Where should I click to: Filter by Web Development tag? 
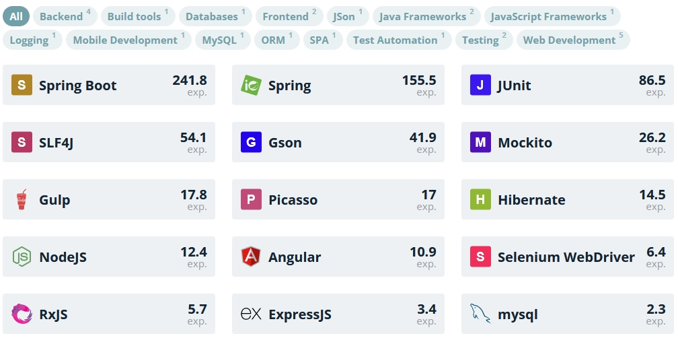point(573,40)
